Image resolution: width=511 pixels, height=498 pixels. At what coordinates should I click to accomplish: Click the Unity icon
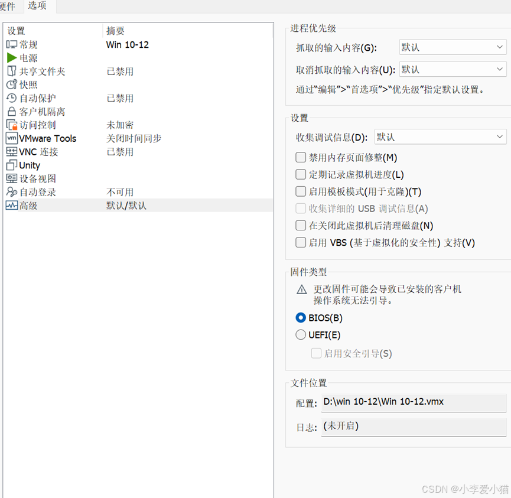click(x=11, y=165)
